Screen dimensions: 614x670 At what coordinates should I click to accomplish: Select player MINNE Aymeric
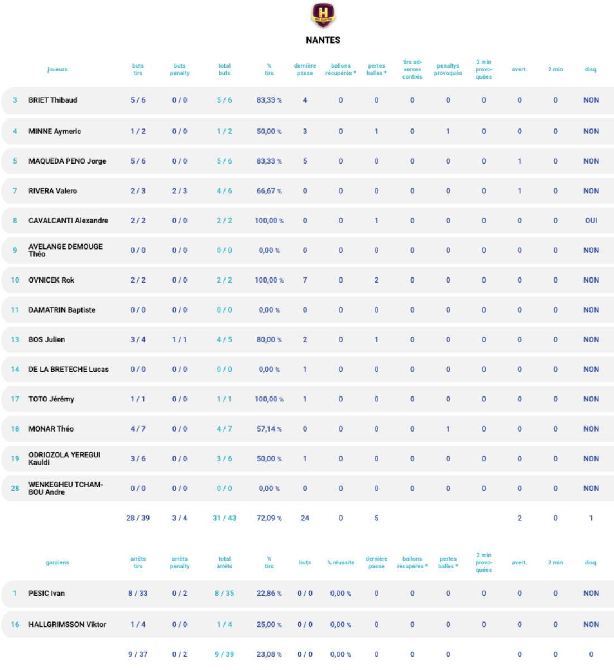tap(55, 132)
